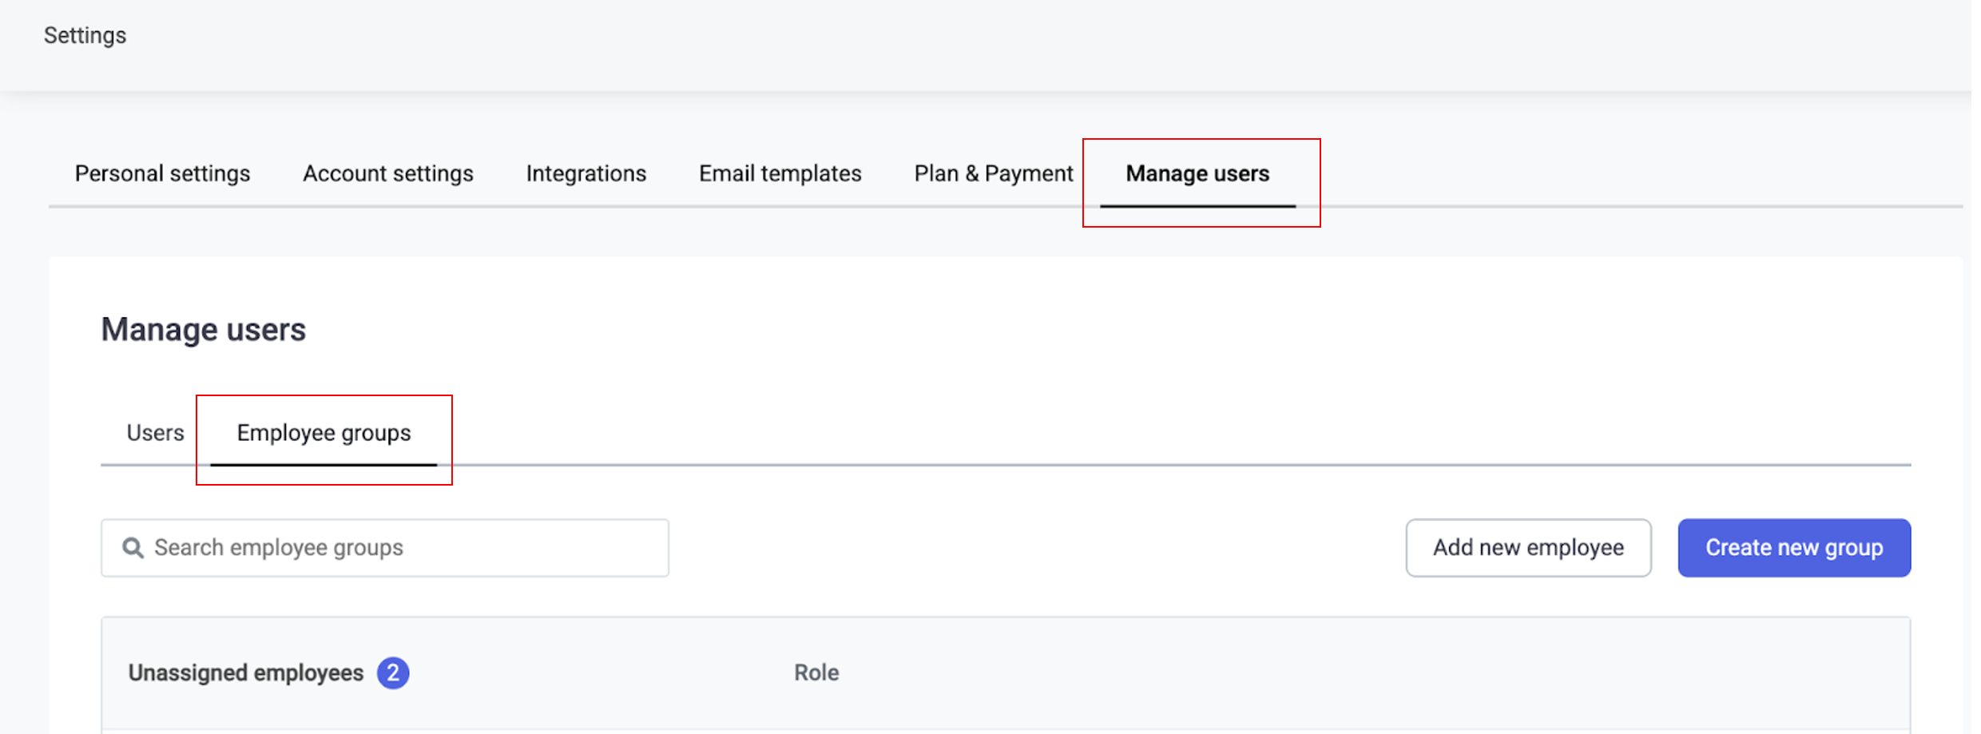Go to Email templates tab

point(780,173)
